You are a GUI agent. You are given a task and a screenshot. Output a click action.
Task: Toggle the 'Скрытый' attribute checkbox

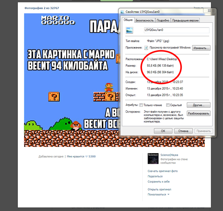(x=168, y=105)
